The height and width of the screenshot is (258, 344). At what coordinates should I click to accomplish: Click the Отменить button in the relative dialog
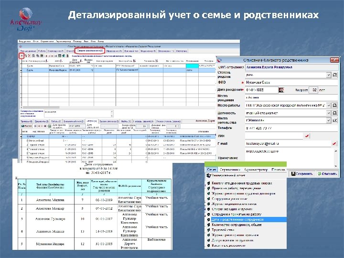point(327,173)
